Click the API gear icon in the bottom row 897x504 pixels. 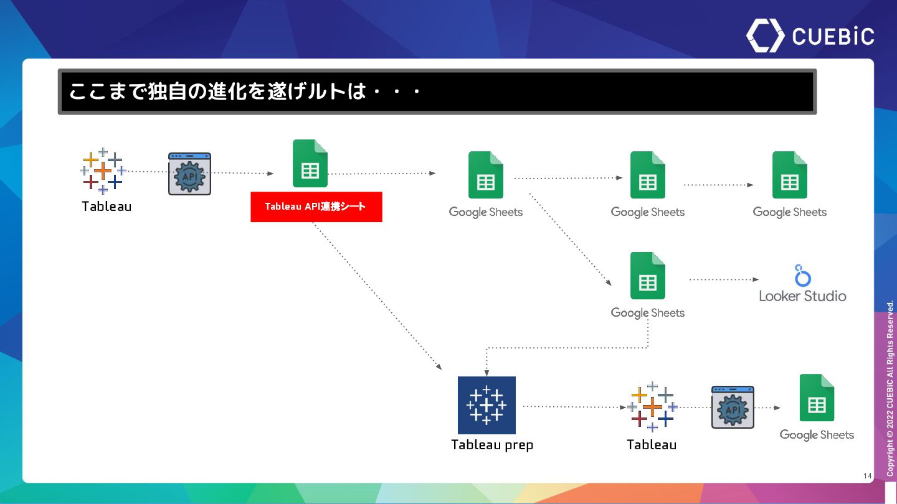click(x=733, y=407)
